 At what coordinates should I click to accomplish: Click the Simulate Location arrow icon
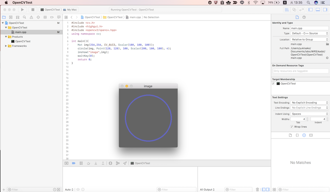(x=125, y=163)
